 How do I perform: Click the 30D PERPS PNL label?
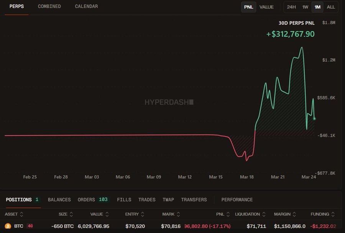point(296,23)
